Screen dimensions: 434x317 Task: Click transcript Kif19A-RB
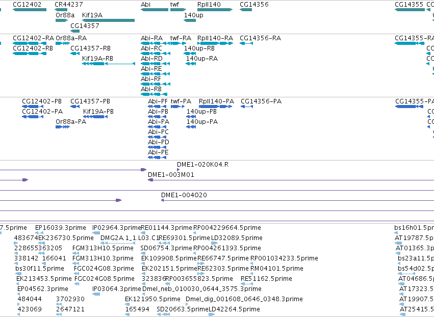point(109,64)
